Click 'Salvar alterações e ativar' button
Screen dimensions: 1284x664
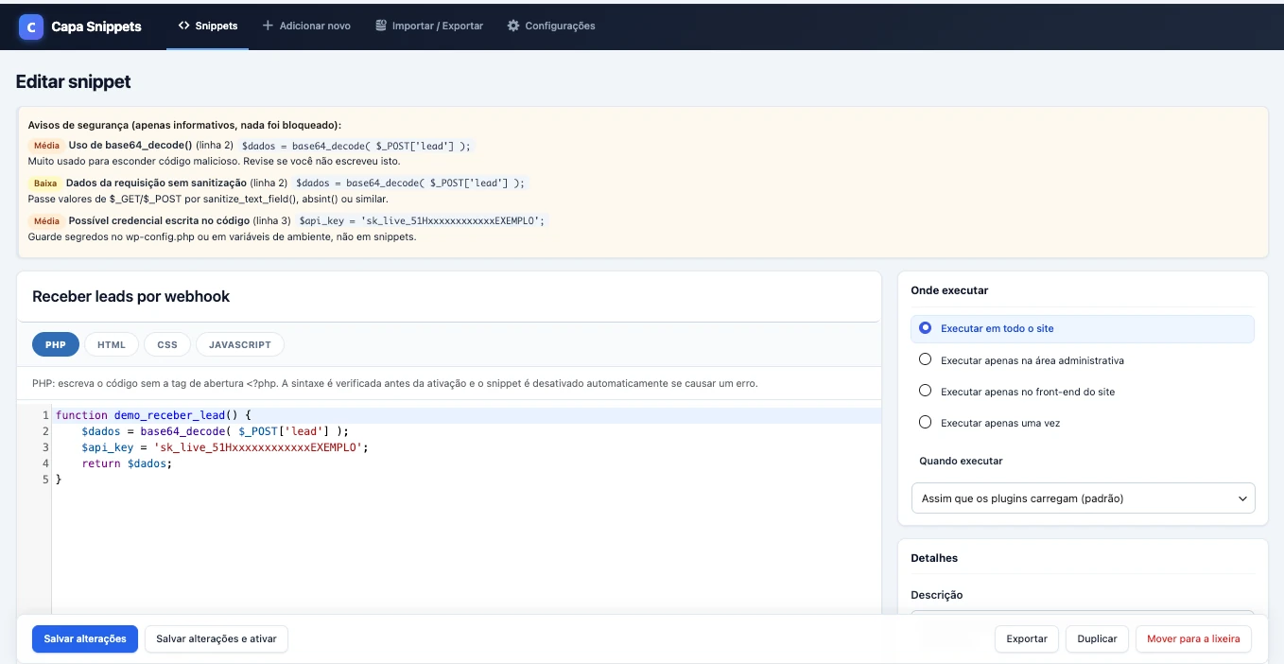(x=217, y=638)
